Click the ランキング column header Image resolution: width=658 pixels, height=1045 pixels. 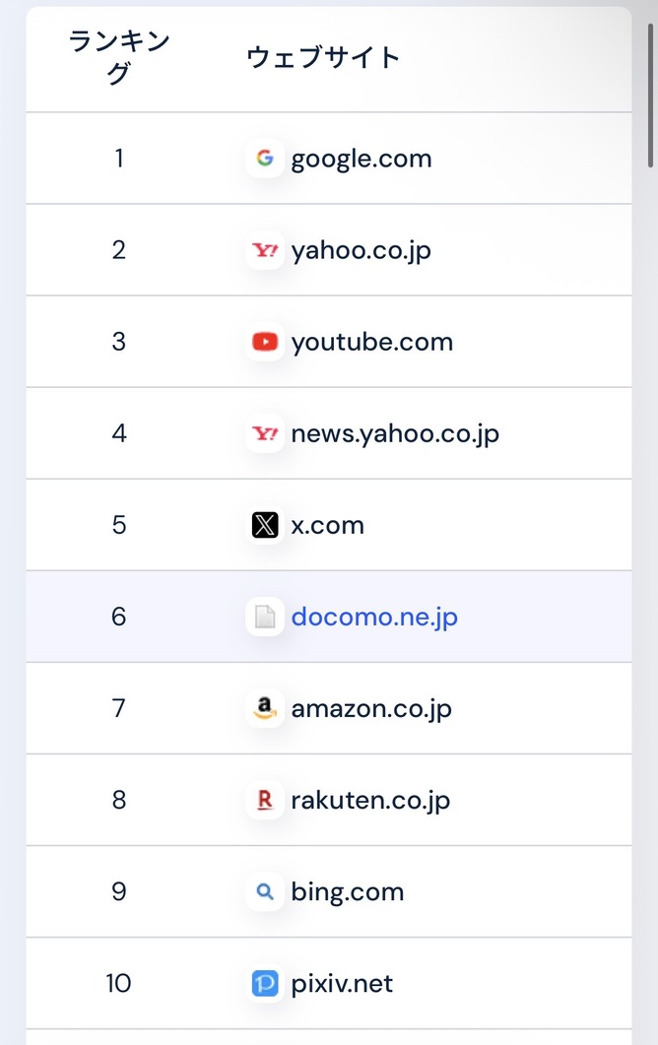coord(118,57)
